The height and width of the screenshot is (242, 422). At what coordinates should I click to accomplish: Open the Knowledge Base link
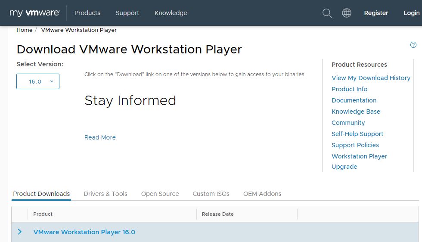point(356,112)
